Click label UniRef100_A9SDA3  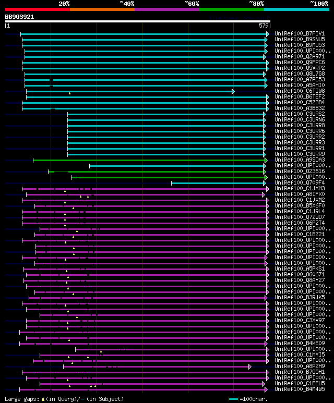coord(300,160)
